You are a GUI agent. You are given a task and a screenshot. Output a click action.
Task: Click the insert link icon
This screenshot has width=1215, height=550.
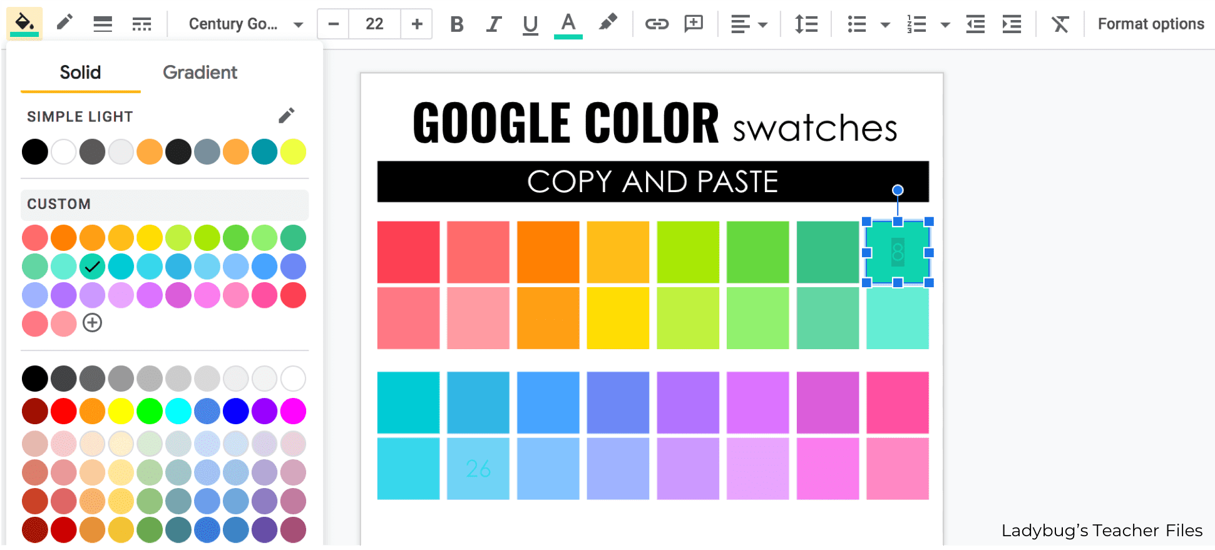click(657, 24)
